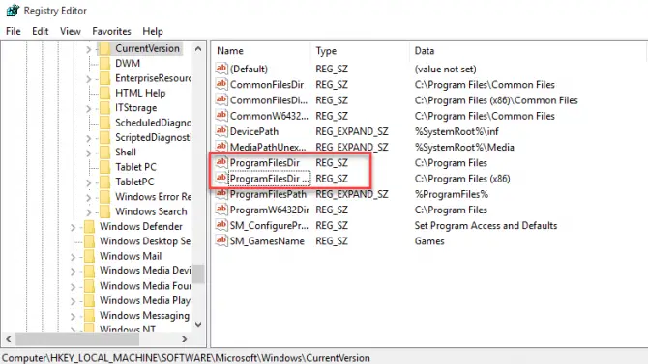Select the Tablet PC key in tree
The width and height of the screenshot is (648, 364).
[x=135, y=167]
